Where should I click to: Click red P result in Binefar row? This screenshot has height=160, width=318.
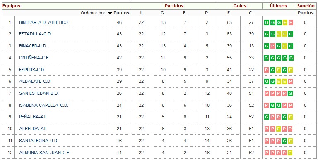tap(291, 22)
